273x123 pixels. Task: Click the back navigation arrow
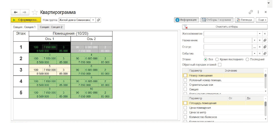pyautogui.click(x=16, y=13)
